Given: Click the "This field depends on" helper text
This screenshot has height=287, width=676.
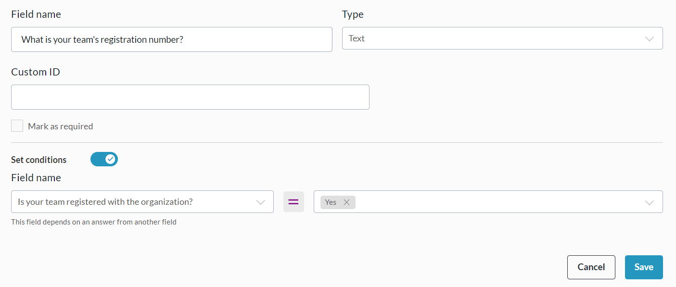Looking at the screenshot, I should [x=94, y=222].
